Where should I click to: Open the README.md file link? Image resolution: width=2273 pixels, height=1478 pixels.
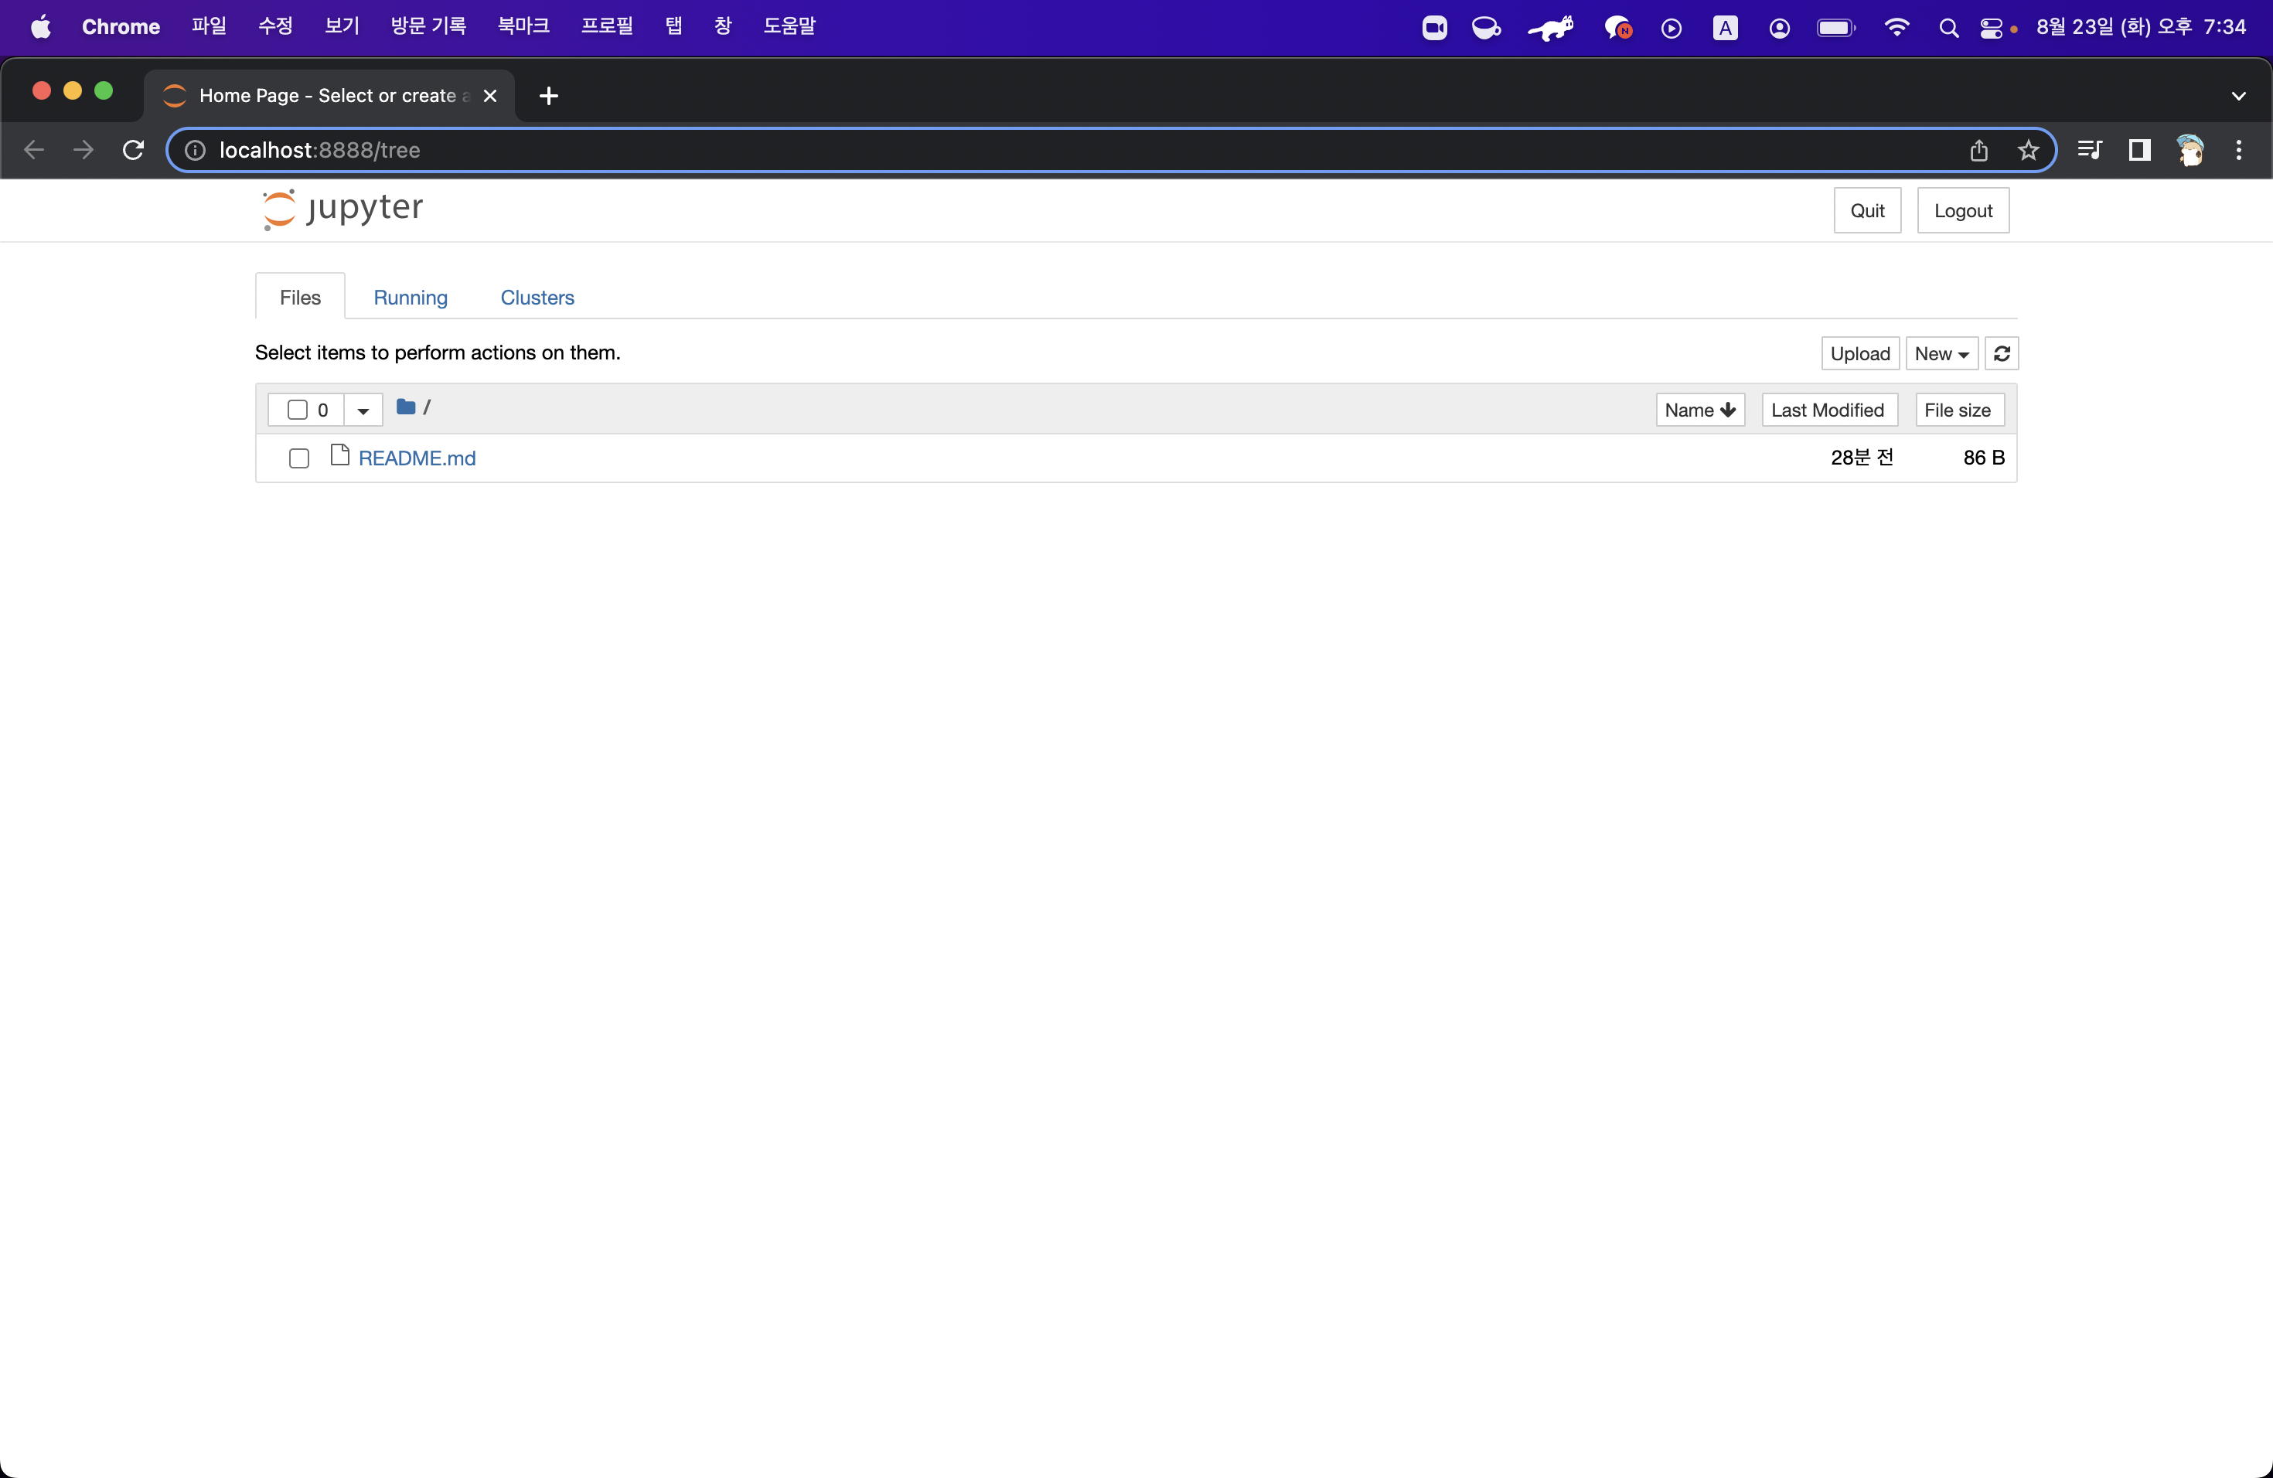click(417, 458)
